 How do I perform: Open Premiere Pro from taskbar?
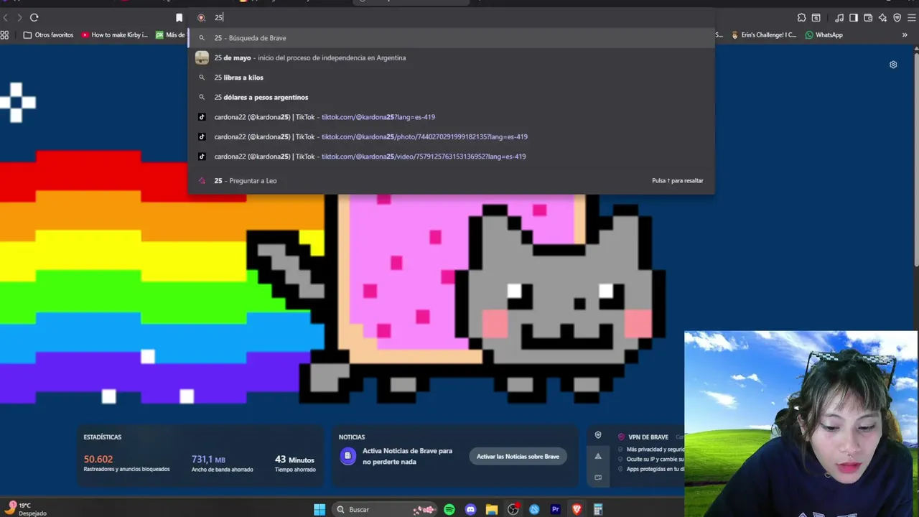(x=555, y=510)
